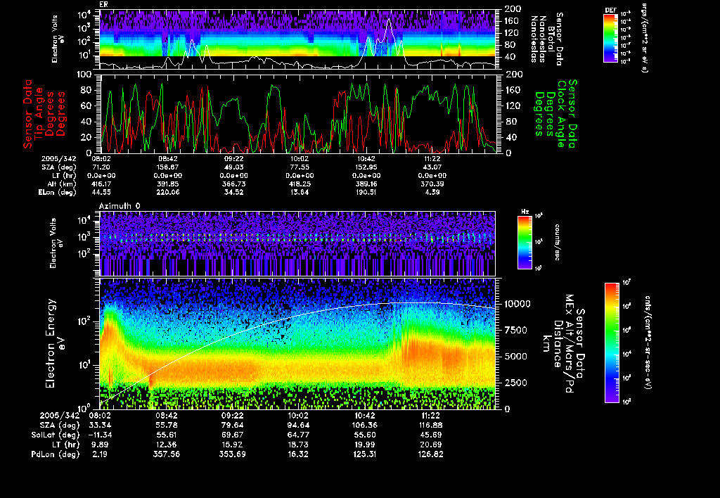Click the DEF rainbow color bar
The height and width of the screenshot is (498, 720).
point(610,38)
